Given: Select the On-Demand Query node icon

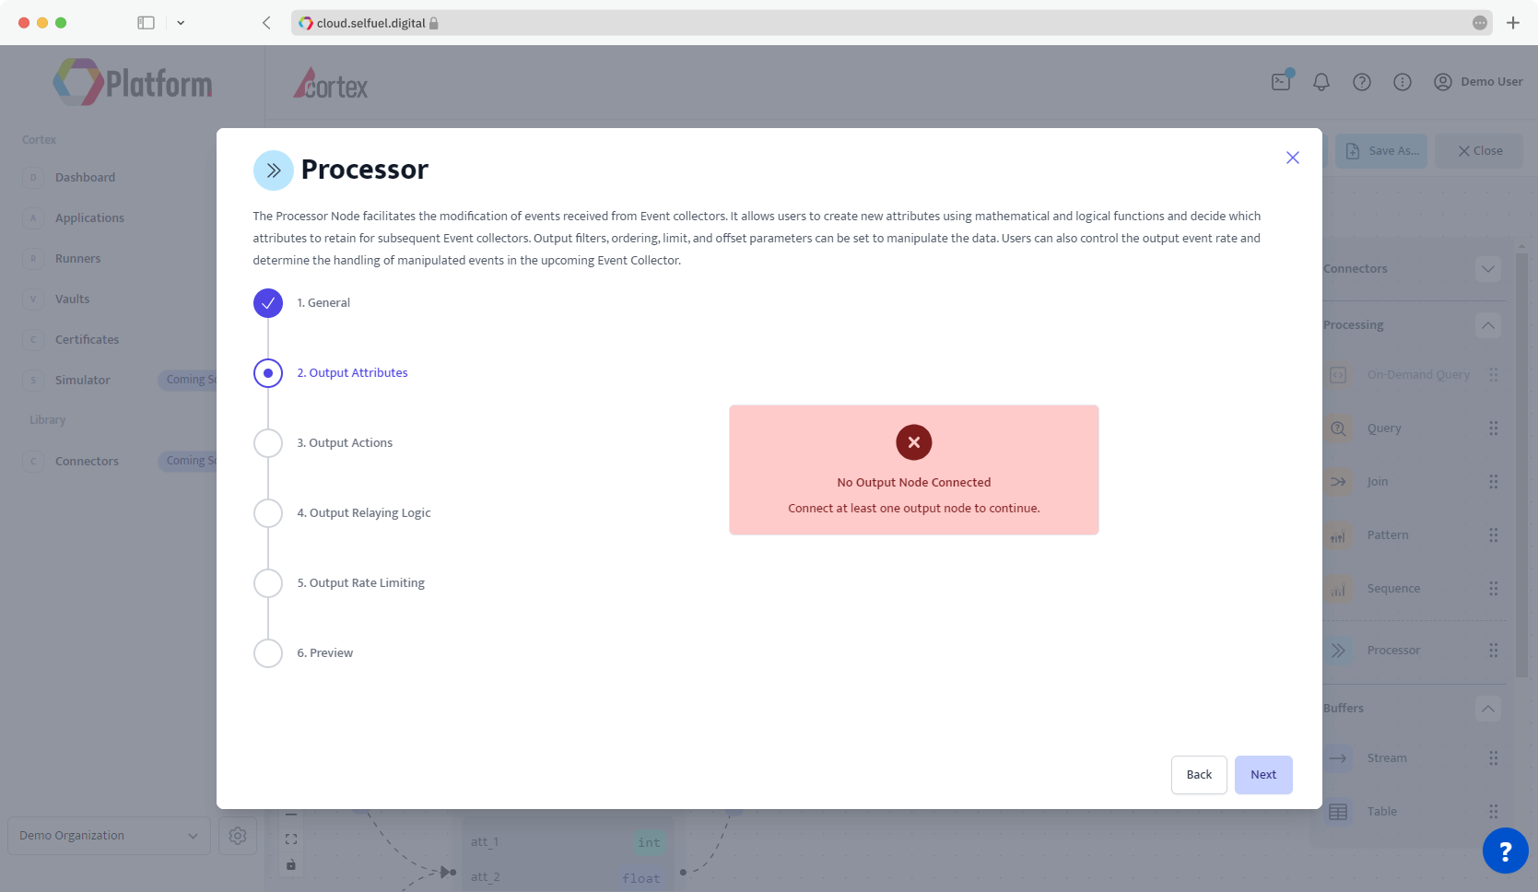Looking at the screenshot, I should tap(1338, 375).
